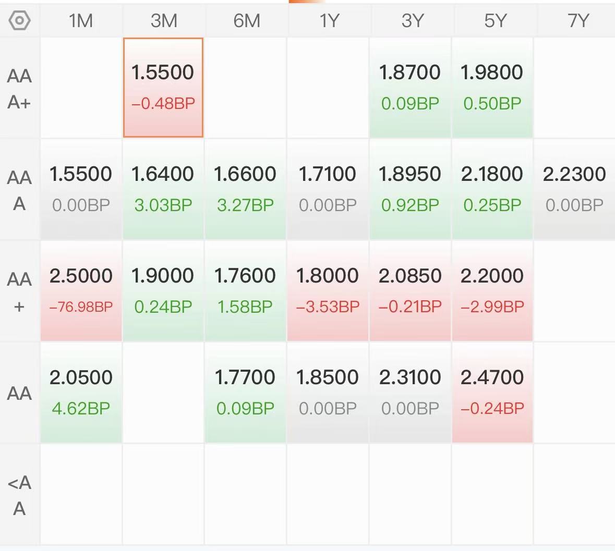Viewport: 615px width, 551px height.
Task: Click the 7Y tenor column header
Action: 577,21
